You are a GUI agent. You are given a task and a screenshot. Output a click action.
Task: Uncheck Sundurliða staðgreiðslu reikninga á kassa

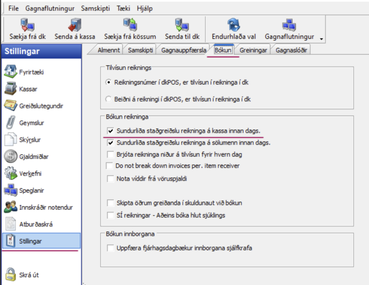point(111,131)
